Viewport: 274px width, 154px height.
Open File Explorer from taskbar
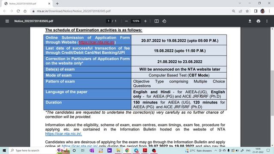(118, 150)
